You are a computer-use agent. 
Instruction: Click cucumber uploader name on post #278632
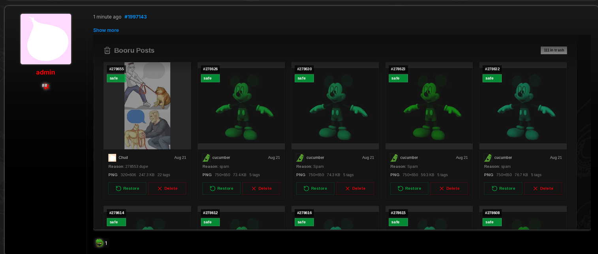[x=503, y=158]
